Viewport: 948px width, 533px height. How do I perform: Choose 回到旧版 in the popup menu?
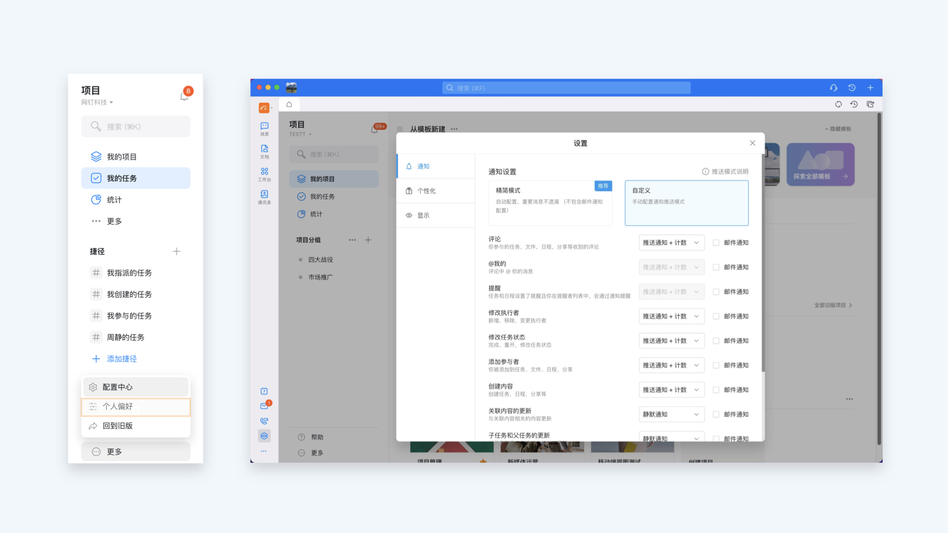pos(136,426)
